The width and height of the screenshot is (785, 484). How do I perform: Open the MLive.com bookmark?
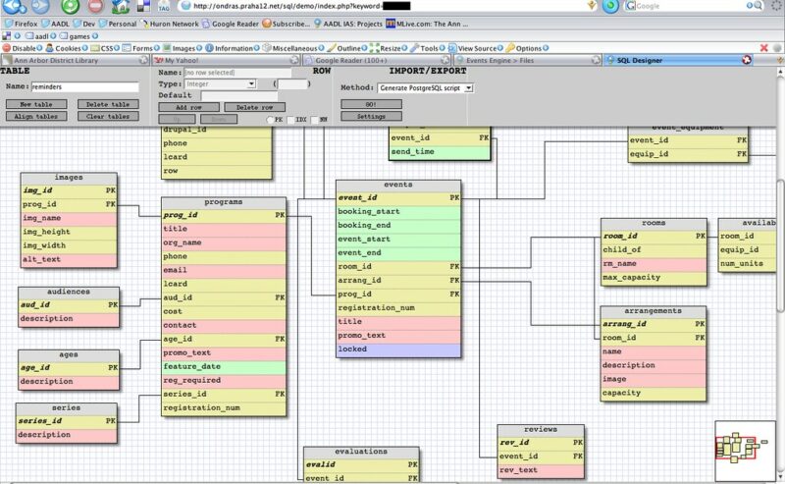coord(427,24)
